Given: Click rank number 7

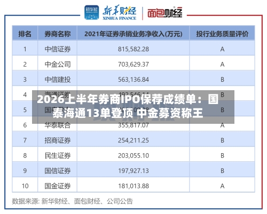Looking at the screenshot, I should (x=25, y=140).
